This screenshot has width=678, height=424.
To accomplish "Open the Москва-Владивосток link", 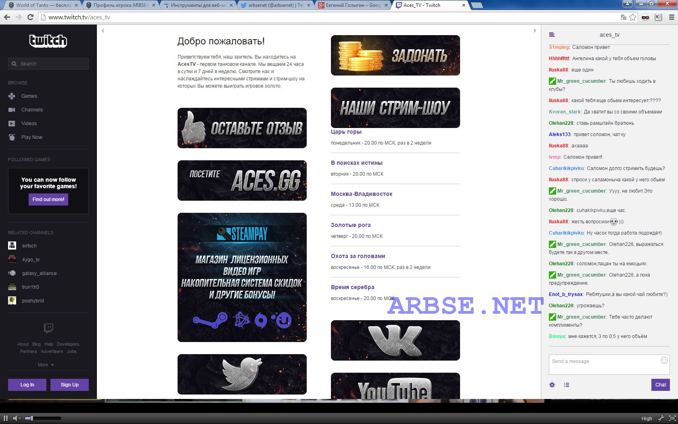I will pos(362,194).
